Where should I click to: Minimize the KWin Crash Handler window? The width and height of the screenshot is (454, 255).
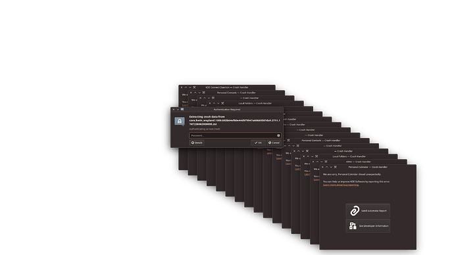coord(322,162)
